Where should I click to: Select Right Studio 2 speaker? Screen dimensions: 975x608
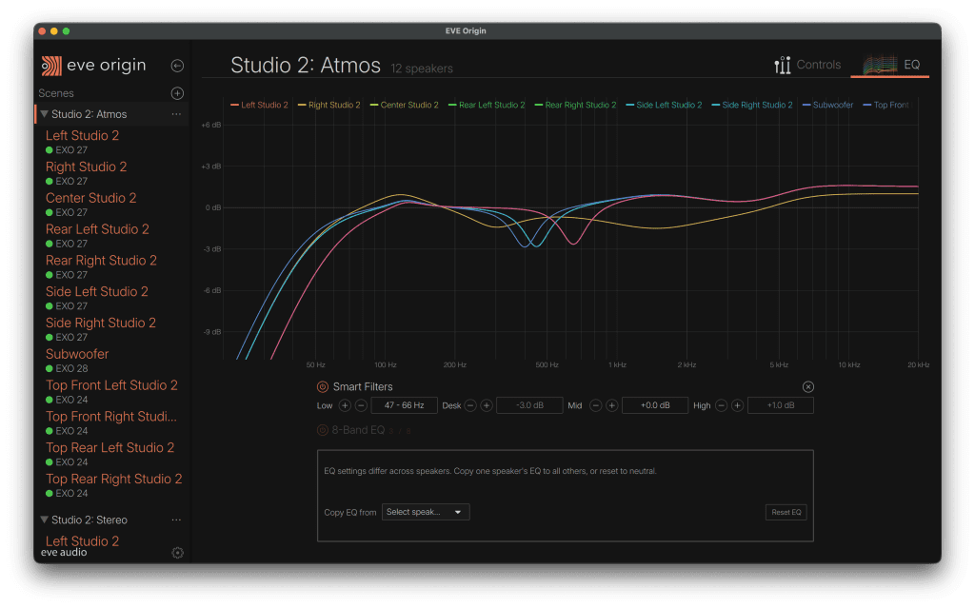point(86,167)
